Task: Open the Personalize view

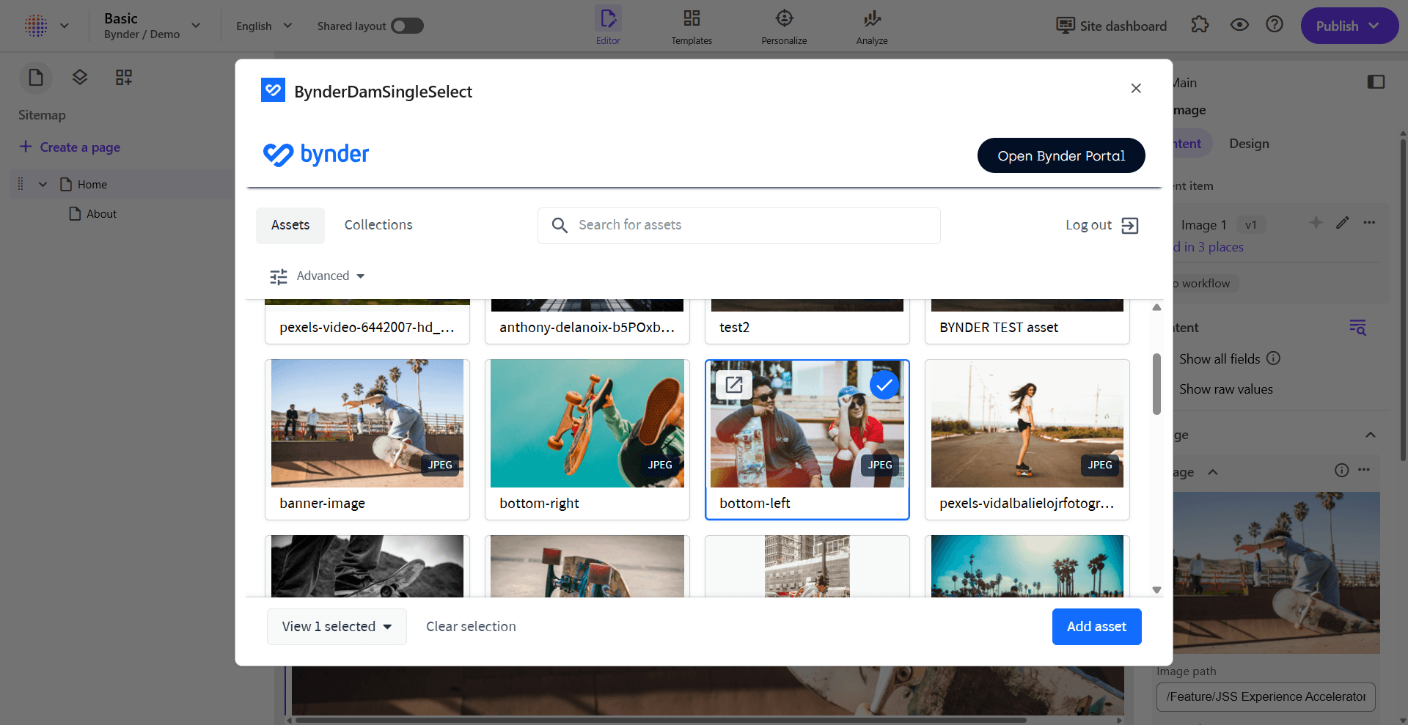Action: [x=784, y=26]
